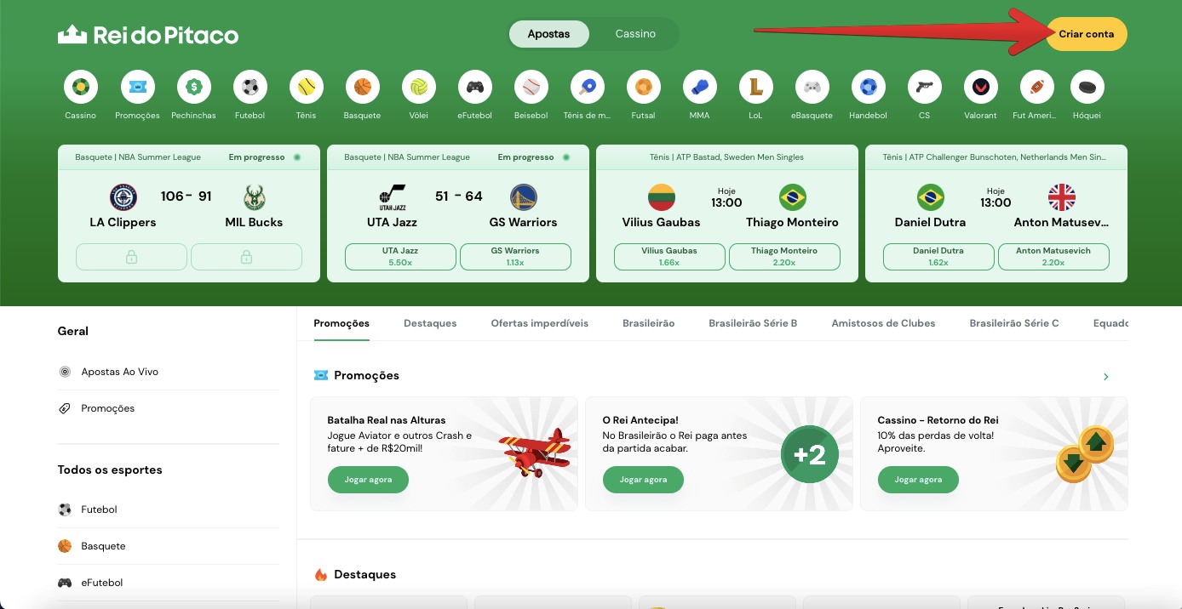Open the Destaques tab

430,323
